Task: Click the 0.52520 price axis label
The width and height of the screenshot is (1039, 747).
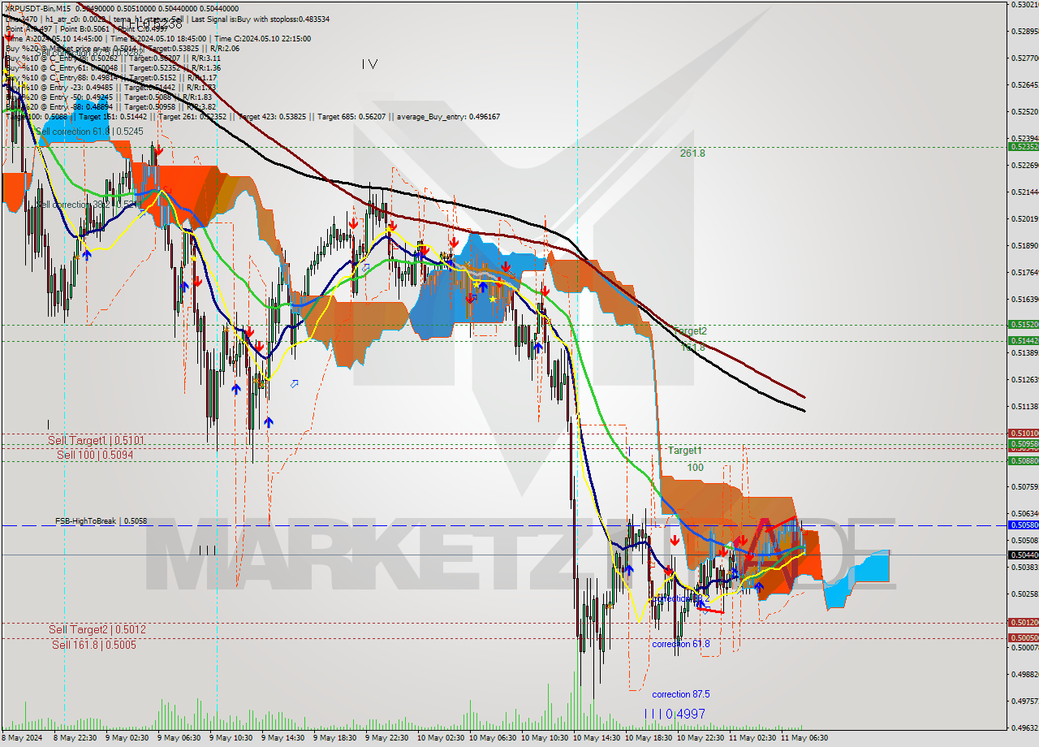Action: (1024, 112)
